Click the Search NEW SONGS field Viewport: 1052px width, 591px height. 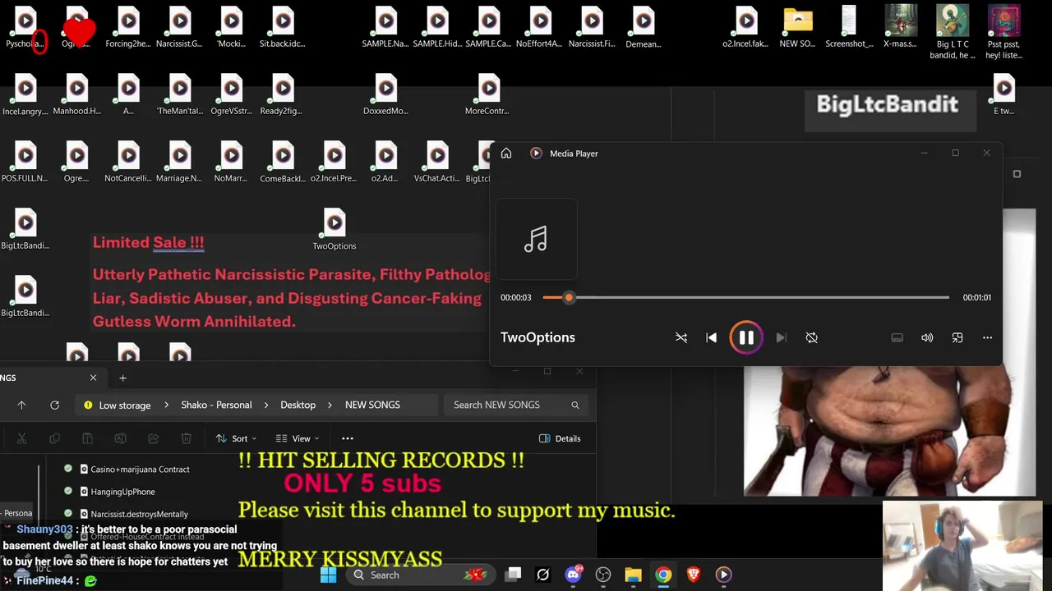pyautogui.click(x=516, y=405)
